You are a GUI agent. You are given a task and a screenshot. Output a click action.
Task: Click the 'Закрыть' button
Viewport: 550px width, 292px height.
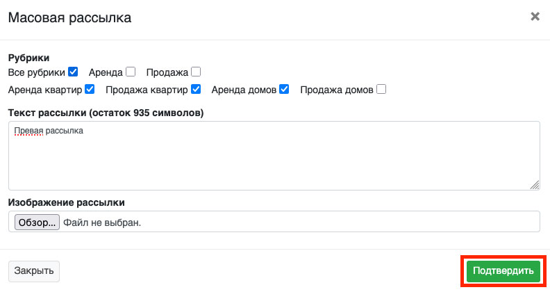click(34, 270)
